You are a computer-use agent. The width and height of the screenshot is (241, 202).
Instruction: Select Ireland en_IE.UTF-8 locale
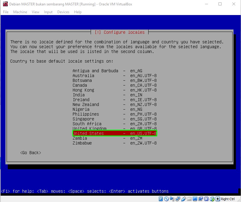pos(115,100)
